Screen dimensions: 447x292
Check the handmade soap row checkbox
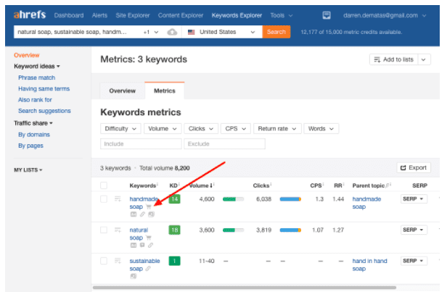pyautogui.click(x=104, y=199)
